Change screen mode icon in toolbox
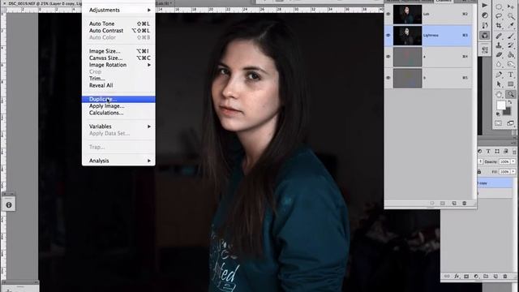Viewport: 519px width, 292px height. 510,123
